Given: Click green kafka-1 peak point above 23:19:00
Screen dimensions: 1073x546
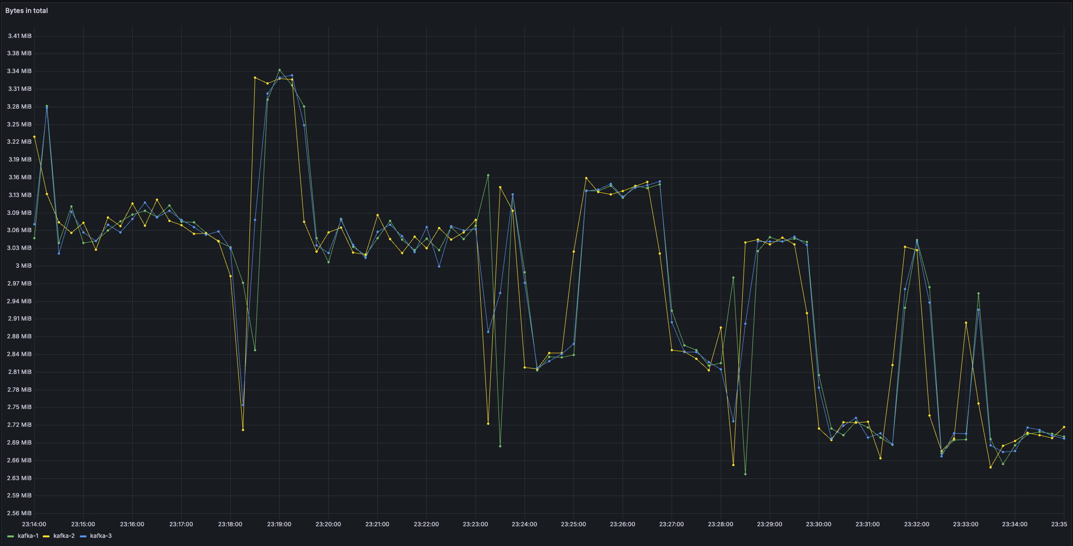Looking at the screenshot, I should 279,70.
